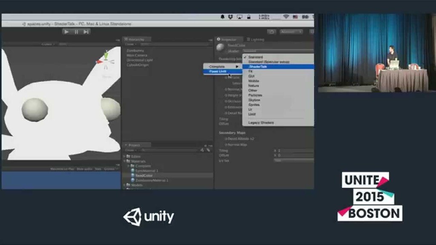Expand the Models folder arrow
The height and width of the screenshot is (245, 436).
(124, 185)
